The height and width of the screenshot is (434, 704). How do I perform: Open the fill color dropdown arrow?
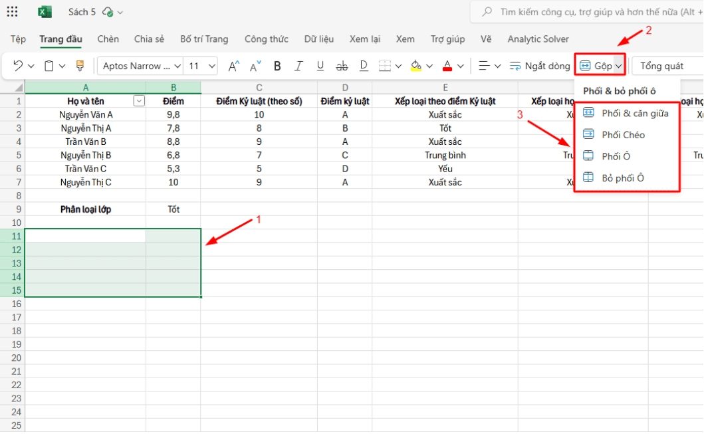point(429,66)
